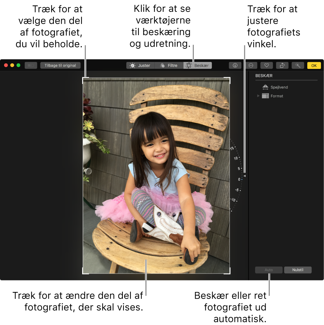Click the -5 degree mark on angle dial
324x325 pixels.
[238, 190]
